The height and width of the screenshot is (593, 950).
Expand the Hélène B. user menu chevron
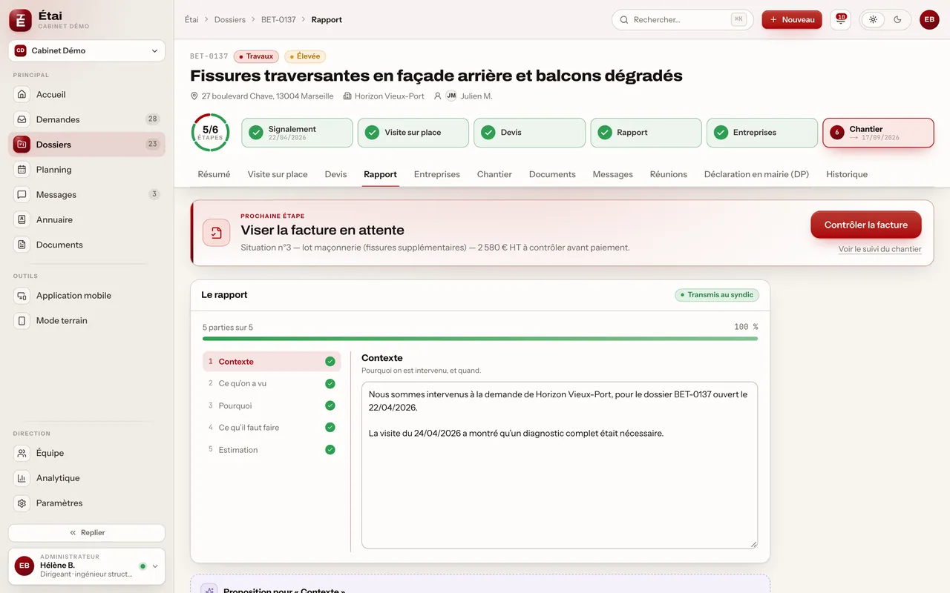click(155, 566)
